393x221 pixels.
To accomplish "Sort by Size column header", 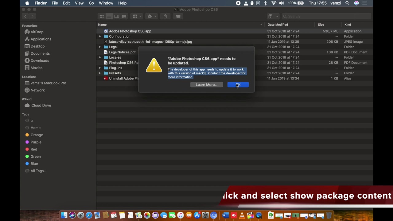I will tap(321, 25).
